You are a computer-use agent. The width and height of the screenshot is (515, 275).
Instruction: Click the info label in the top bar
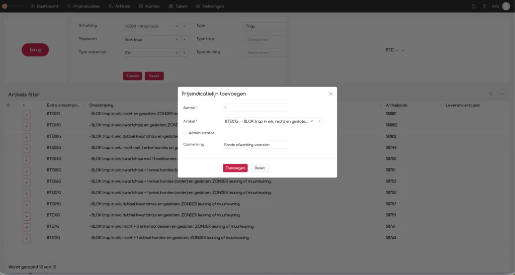point(495,6)
